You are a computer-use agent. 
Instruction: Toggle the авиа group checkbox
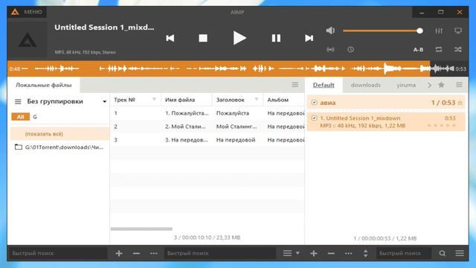coord(314,103)
